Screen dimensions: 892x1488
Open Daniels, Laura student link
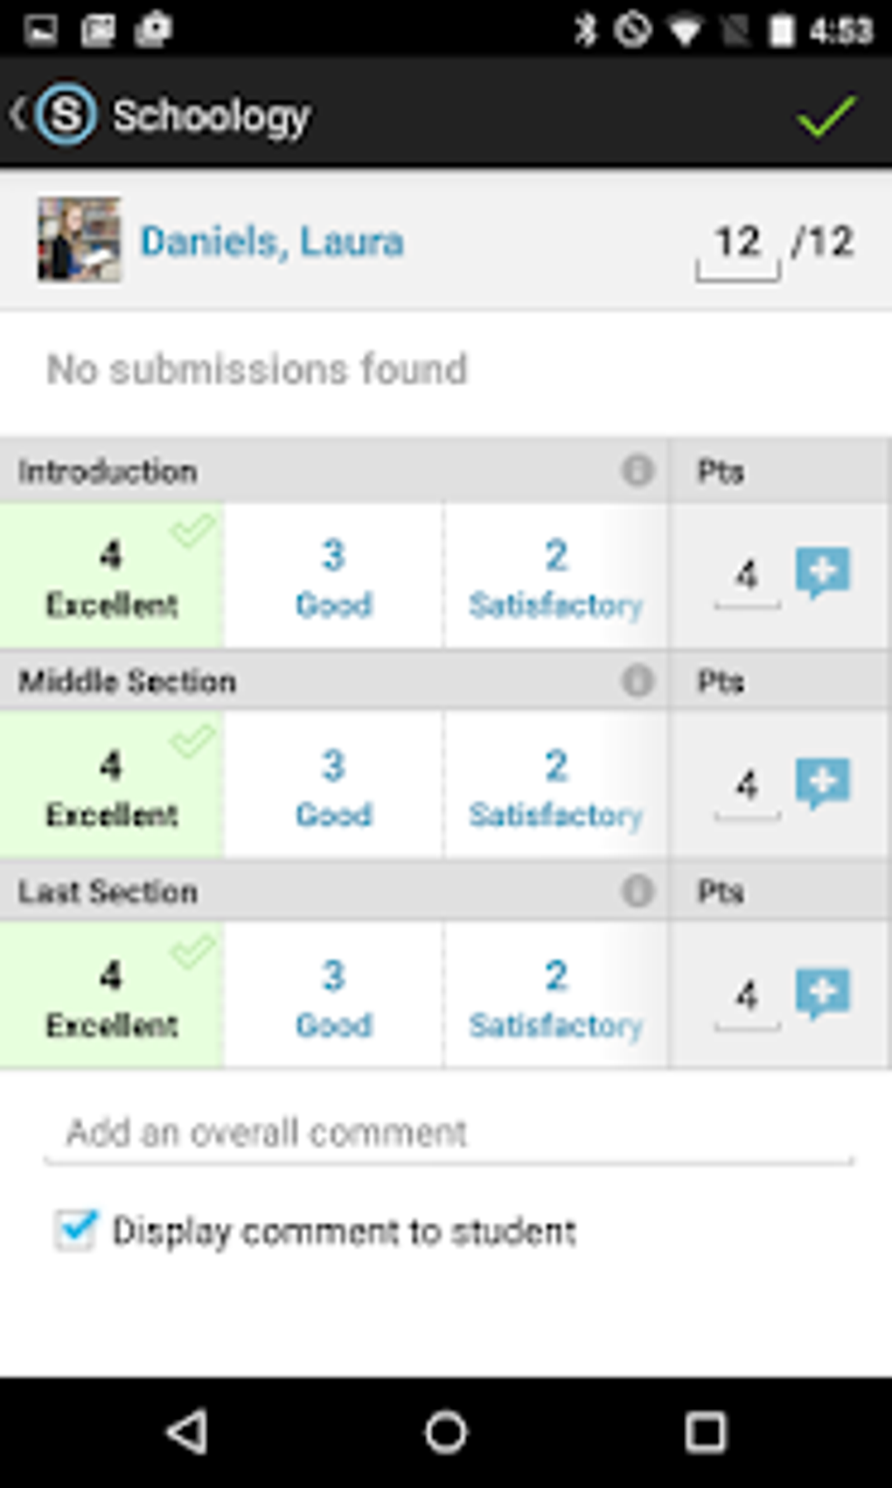[x=272, y=242]
